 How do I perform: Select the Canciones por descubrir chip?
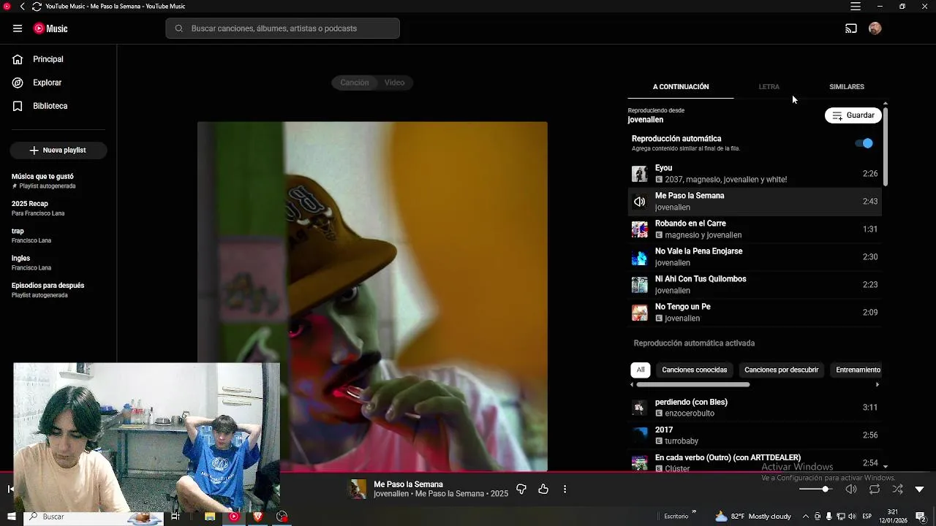click(x=781, y=370)
